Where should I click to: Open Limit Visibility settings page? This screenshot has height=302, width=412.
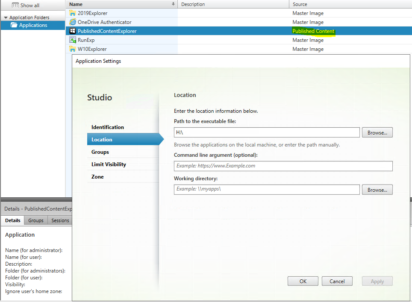(109, 164)
